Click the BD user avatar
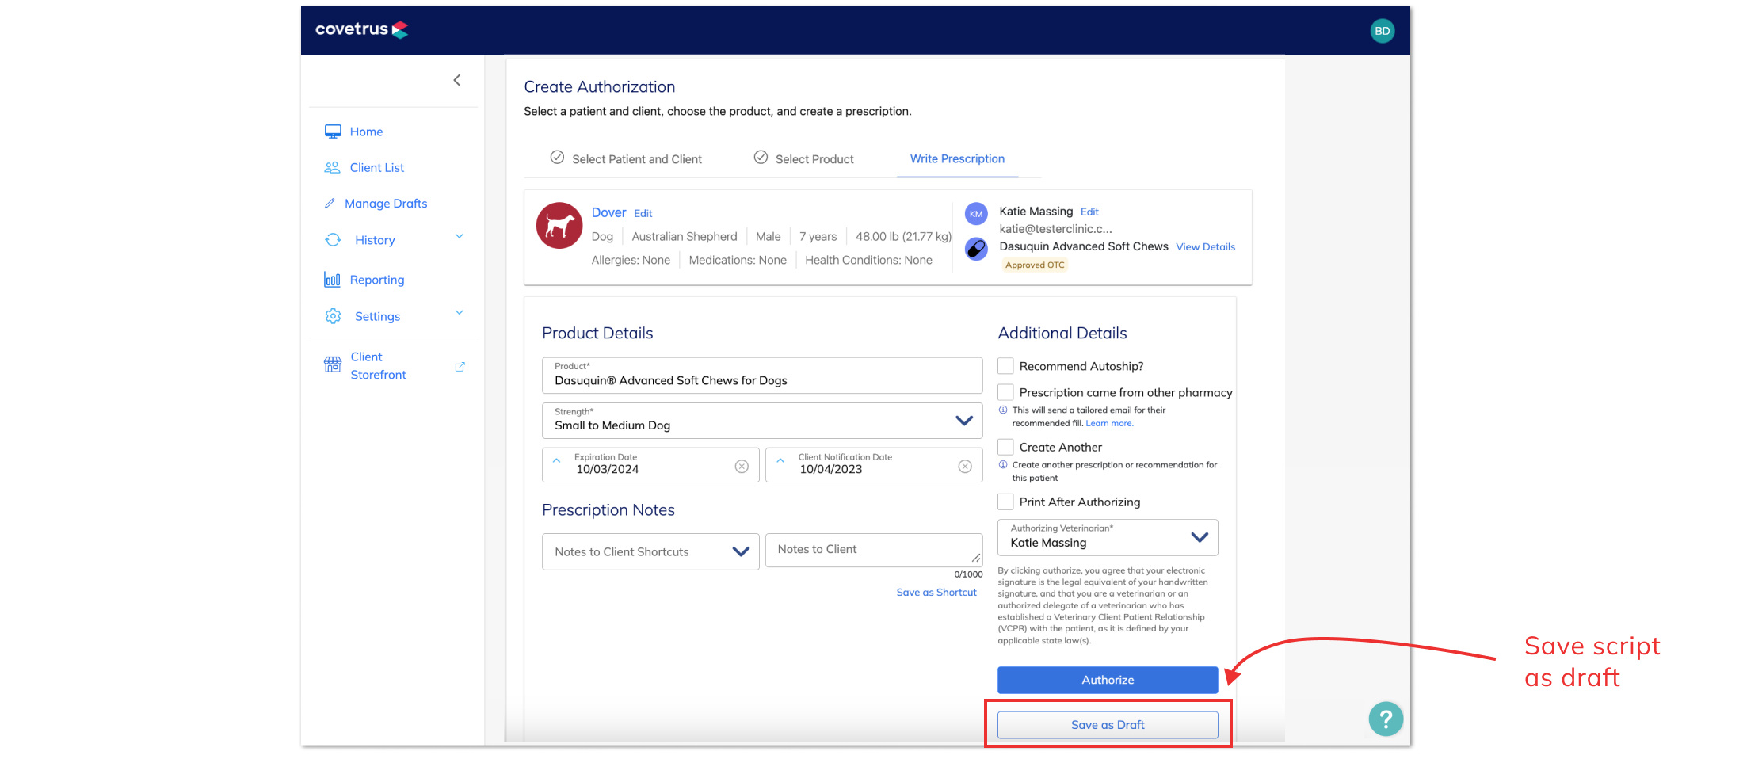The height and width of the screenshot is (759, 1743). click(1382, 31)
